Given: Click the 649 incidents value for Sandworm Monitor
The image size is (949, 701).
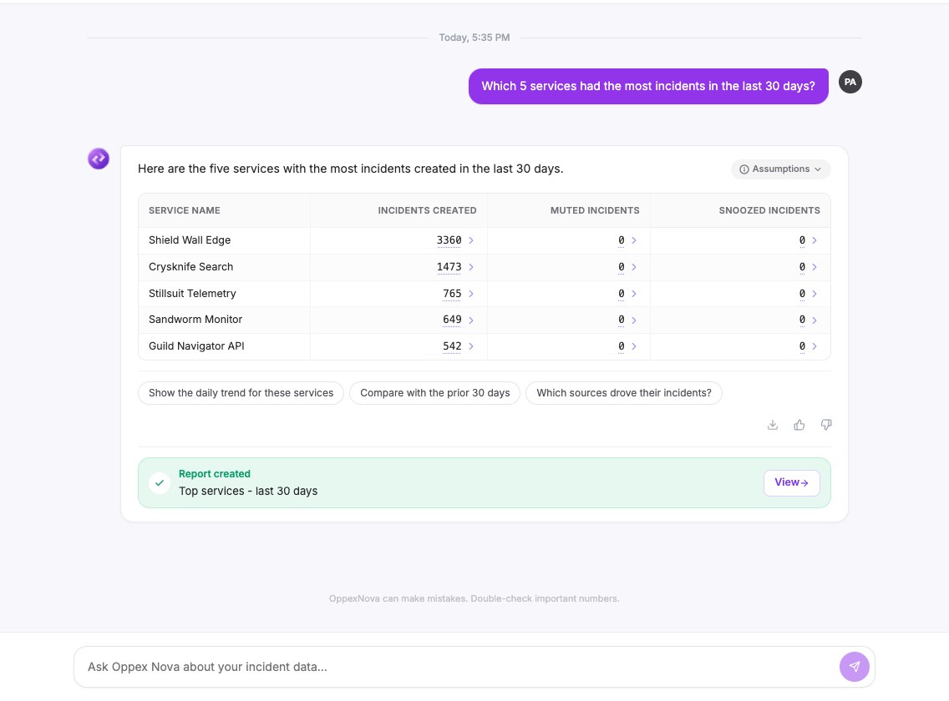Looking at the screenshot, I should [452, 320].
